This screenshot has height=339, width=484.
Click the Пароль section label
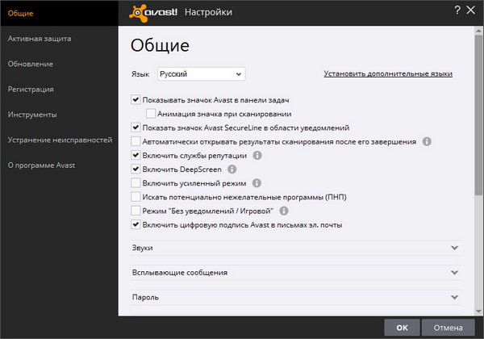coord(145,297)
